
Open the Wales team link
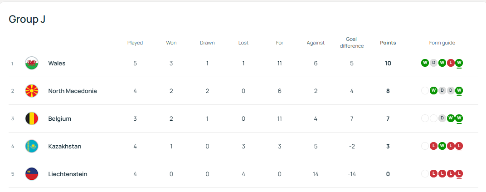57,63
